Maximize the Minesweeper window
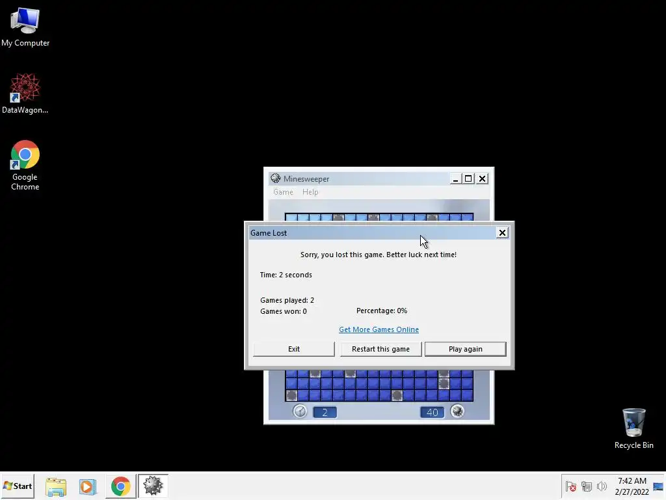 click(468, 179)
